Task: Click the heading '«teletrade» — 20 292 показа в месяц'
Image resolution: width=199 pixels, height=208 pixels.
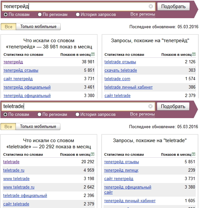Action: point(49,147)
